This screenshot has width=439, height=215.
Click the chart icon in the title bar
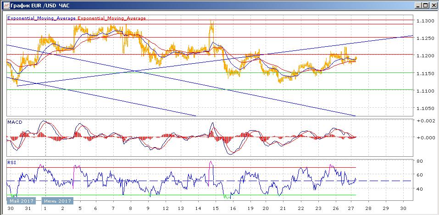click(x=5, y=5)
